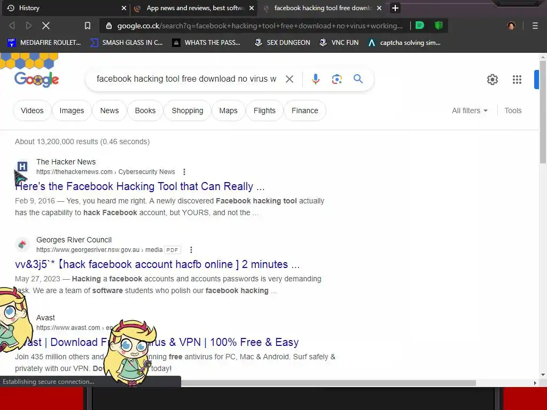The image size is (547, 410).
Task: Filter results by Finance
Action: tap(305, 111)
